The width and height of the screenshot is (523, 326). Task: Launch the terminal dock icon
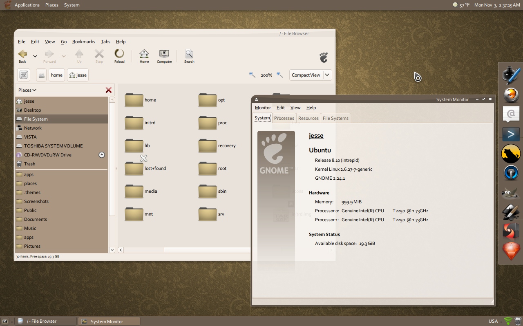click(511, 134)
